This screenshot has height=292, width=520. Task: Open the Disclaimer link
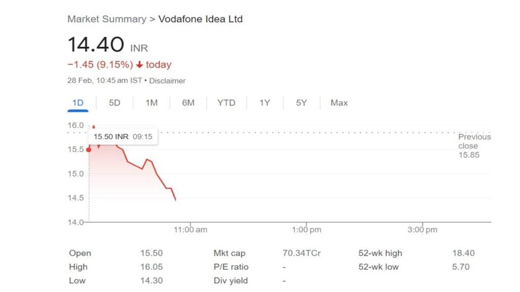(168, 81)
